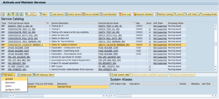Click Not Supported link in ZPAGE_BUILDER_PERS row
This screenshot has width=219, height=99.
(160, 54)
